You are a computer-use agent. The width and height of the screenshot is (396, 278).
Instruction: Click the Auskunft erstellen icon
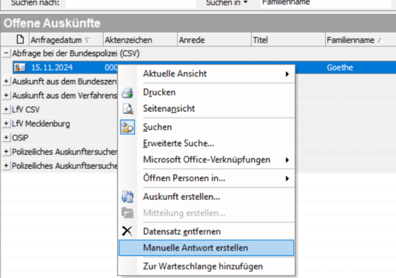pyautogui.click(x=128, y=197)
